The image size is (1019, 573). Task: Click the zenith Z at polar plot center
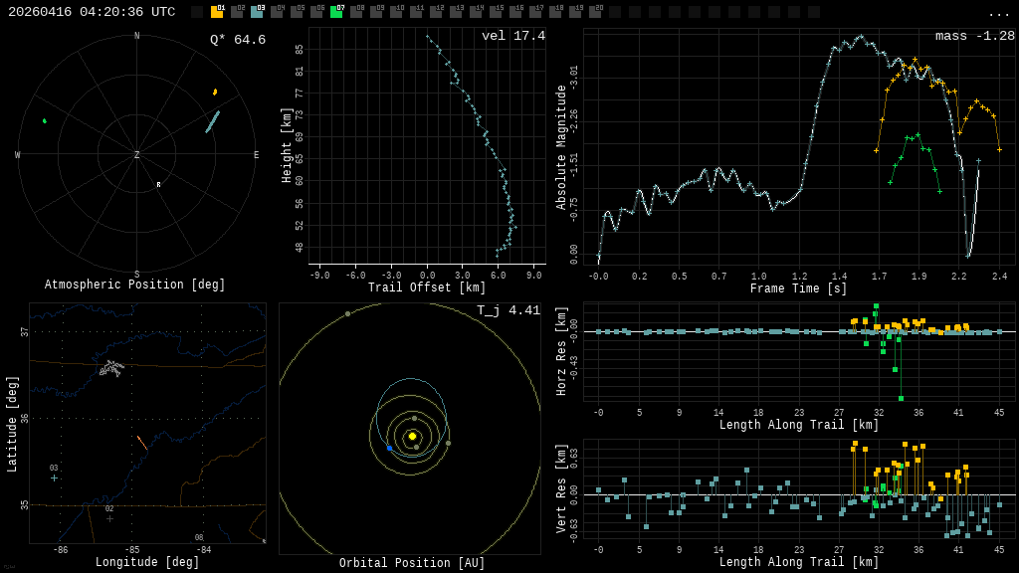137,155
